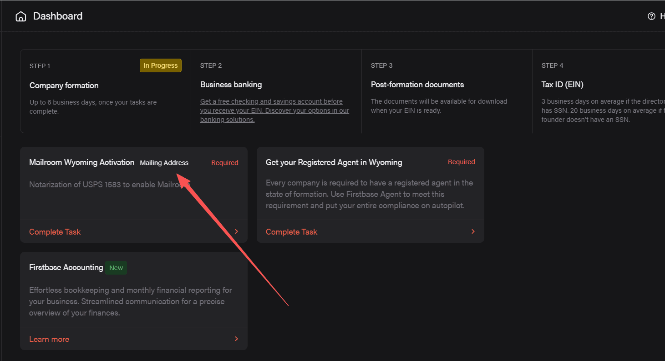Select the Step 1 Company formation card
This screenshot has width=665, height=361.
tap(106, 91)
